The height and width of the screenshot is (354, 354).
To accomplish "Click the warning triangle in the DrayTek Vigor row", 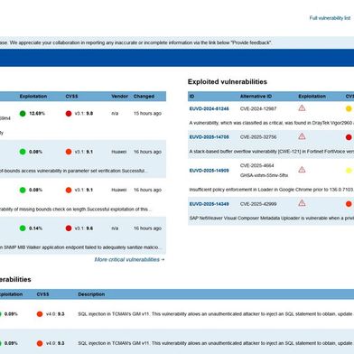I will click(302, 108).
